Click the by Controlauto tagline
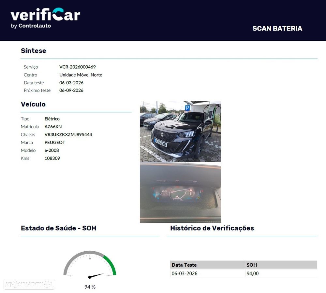Image resolution: width=326 pixels, height=293 pixels. coord(31,26)
